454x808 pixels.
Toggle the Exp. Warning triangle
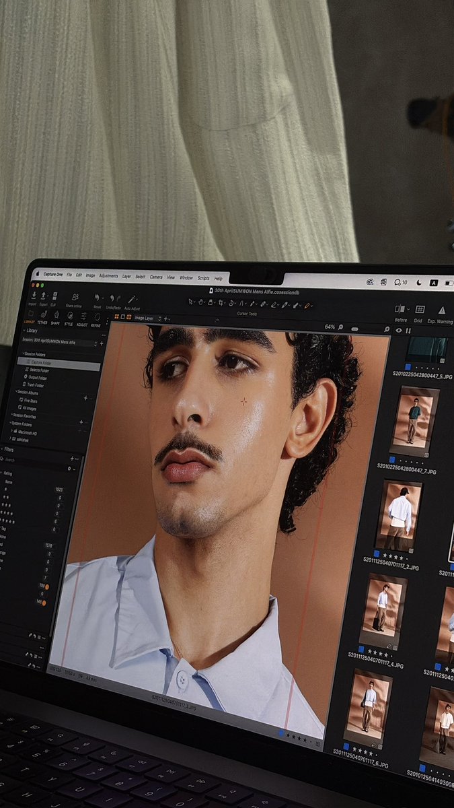coord(442,310)
